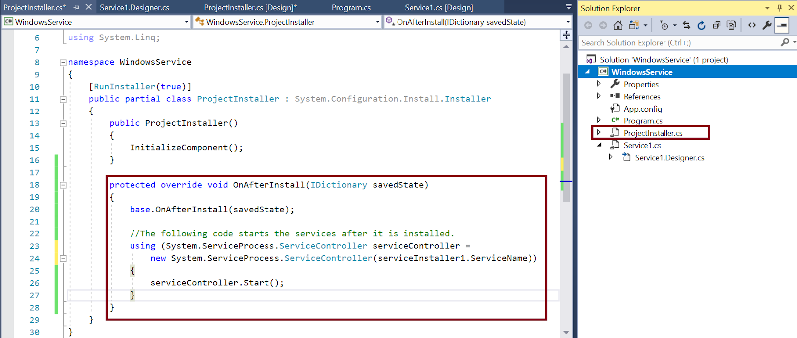Image resolution: width=797 pixels, height=338 pixels.
Task: Collapse the ProjectInstaller class outlining block
Action: pyautogui.click(x=63, y=99)
